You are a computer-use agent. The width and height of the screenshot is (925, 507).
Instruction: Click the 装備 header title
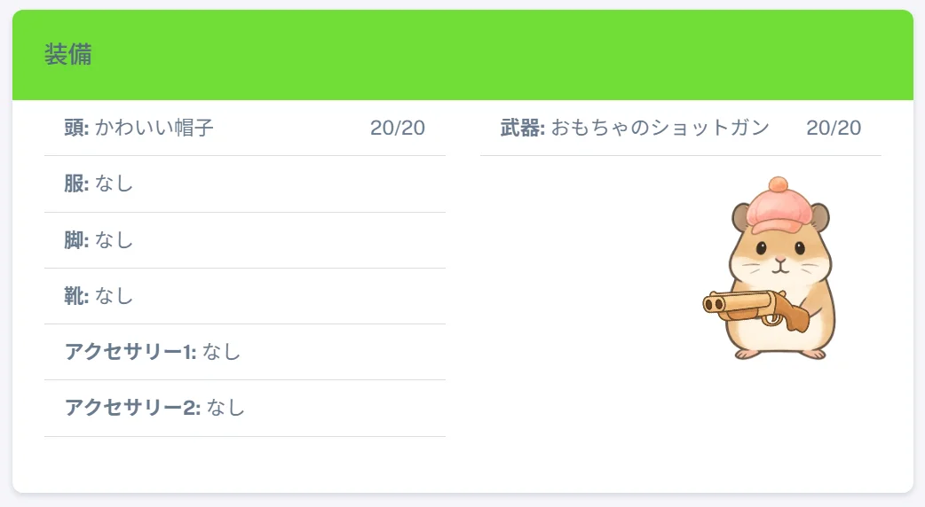(x=67, y=54)
